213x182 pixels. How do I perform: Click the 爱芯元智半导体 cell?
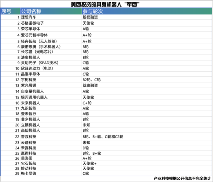click(51, 35)
